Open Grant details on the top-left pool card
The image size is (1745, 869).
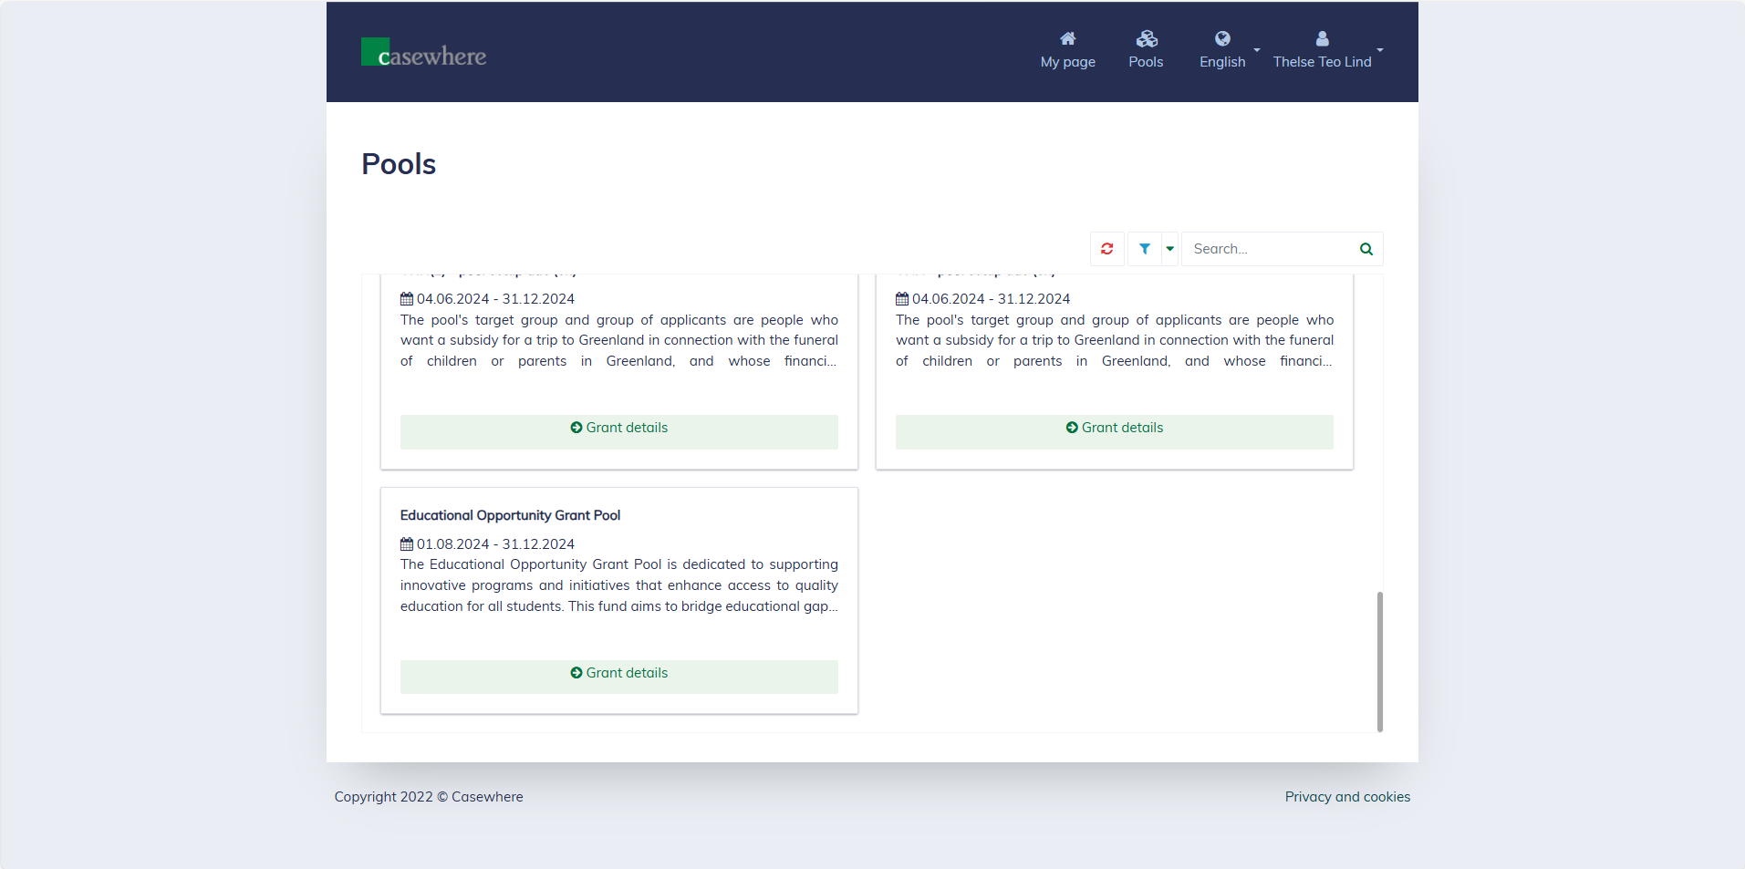click(618, 429)
